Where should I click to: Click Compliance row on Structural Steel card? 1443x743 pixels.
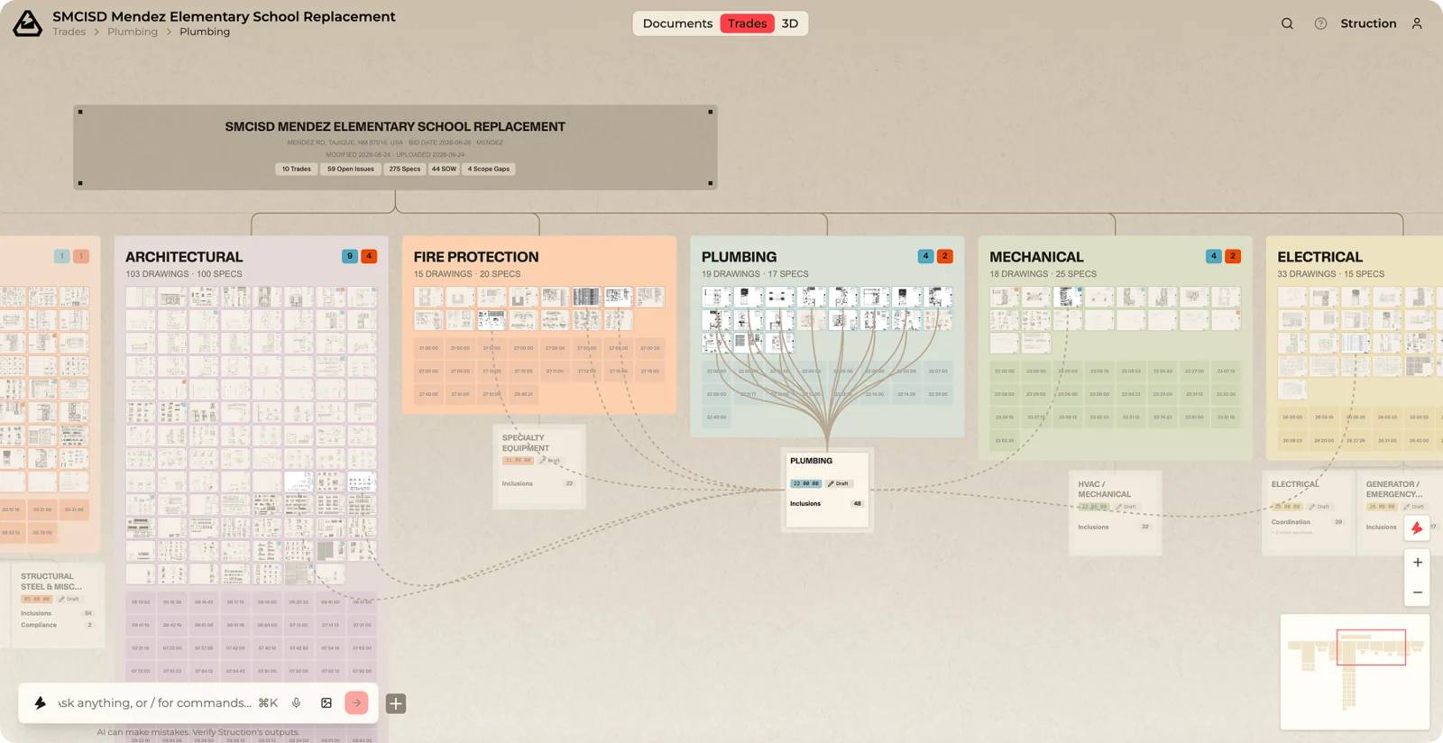coord(56,625)
